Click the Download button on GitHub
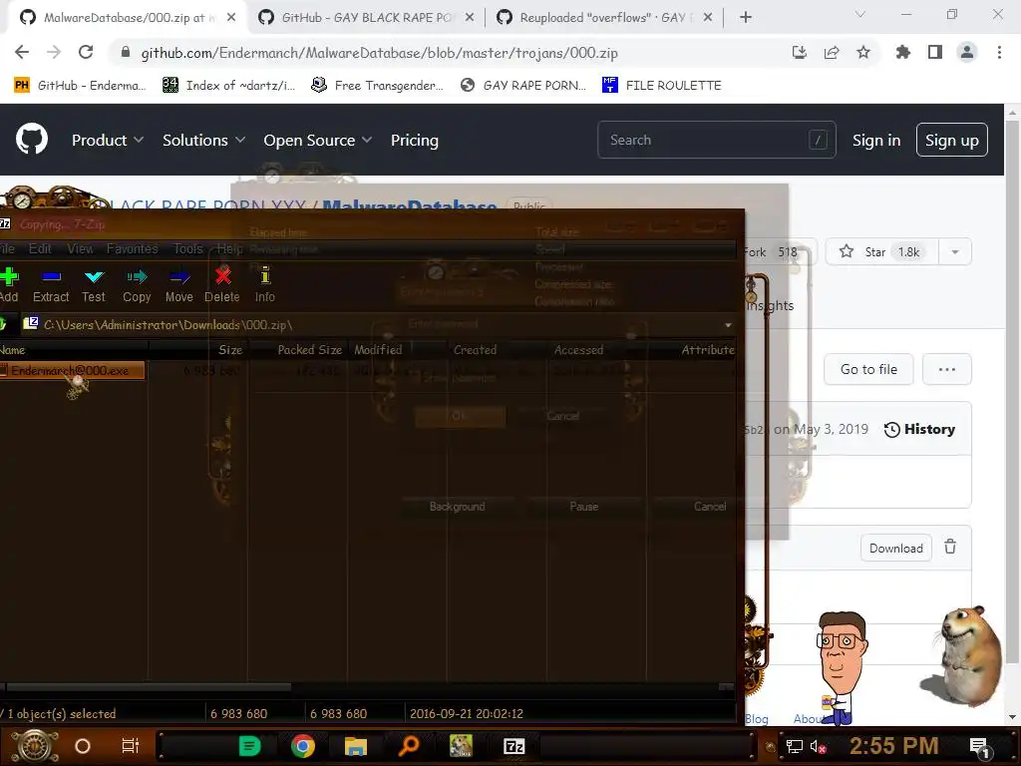The image size is (1021, 766). pos(896,549)
